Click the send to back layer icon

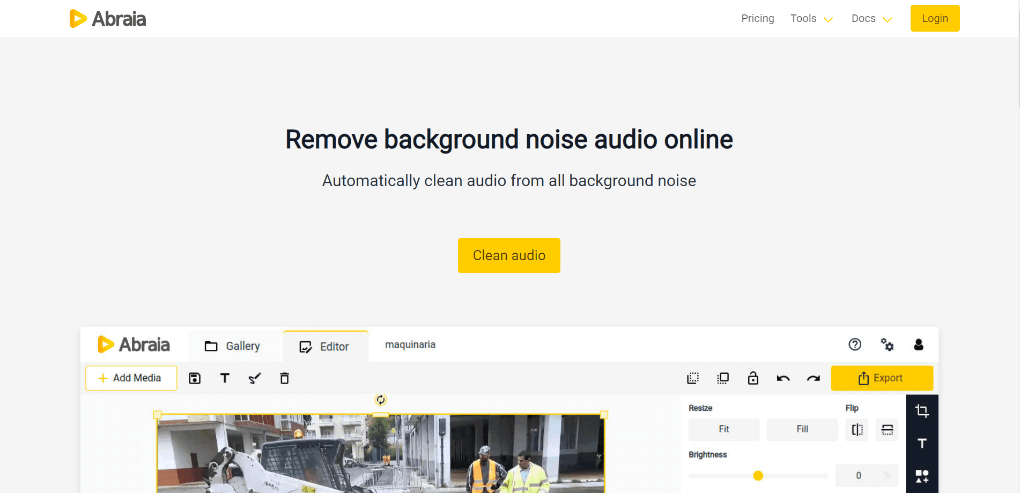coord(693,378)
